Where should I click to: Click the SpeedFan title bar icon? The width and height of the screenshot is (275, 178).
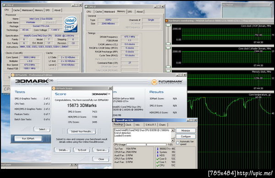pos(114,120)
